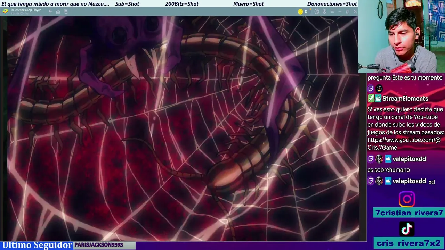Go back using BlueStacks back arrow
The width and height of the screenshot is (445, 250).
tap(50, 11)
